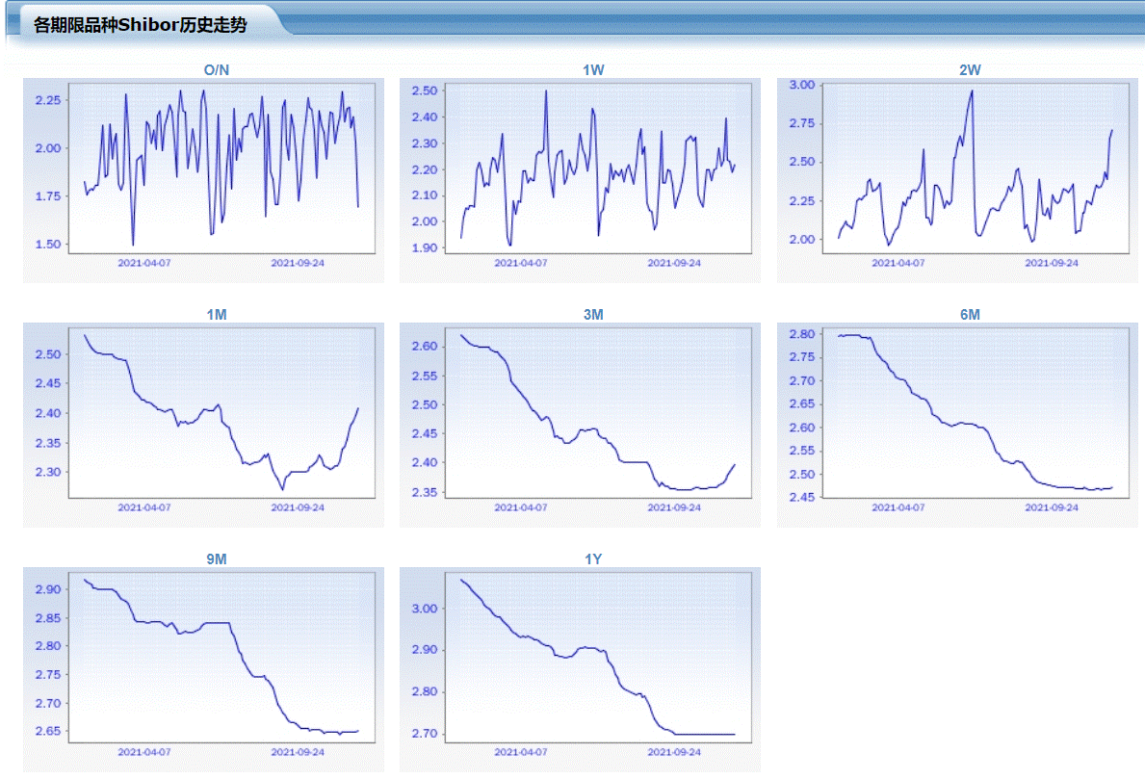Click the 6M chart title
The width and height of the screenshot is (1145, 779).
coord(970,315)
